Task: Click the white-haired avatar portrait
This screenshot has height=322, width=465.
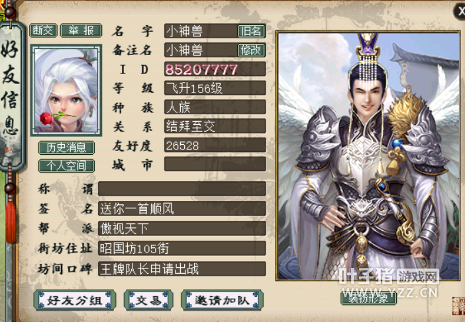Action: point(66,91)
